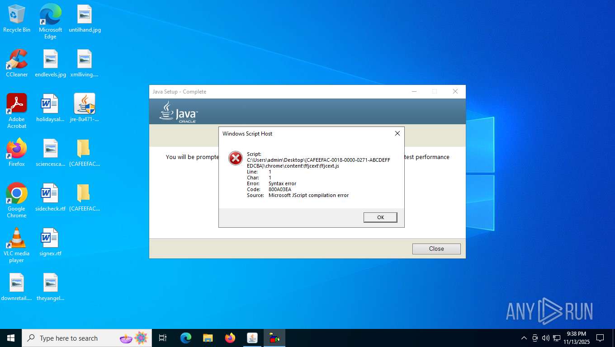The height and width of the screenshot is (347, 615).
Task: Open Edge from the taskbar
Action: tap(185, 338)
